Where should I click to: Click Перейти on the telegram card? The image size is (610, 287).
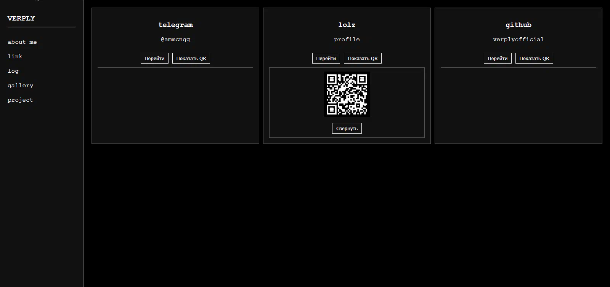click(x=154, y=58)
